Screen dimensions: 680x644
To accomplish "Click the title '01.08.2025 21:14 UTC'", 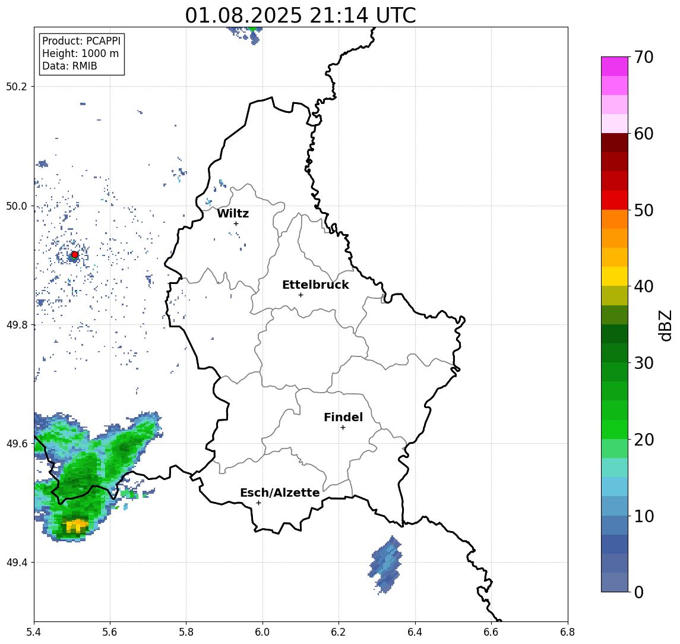I will pos(300,15).
